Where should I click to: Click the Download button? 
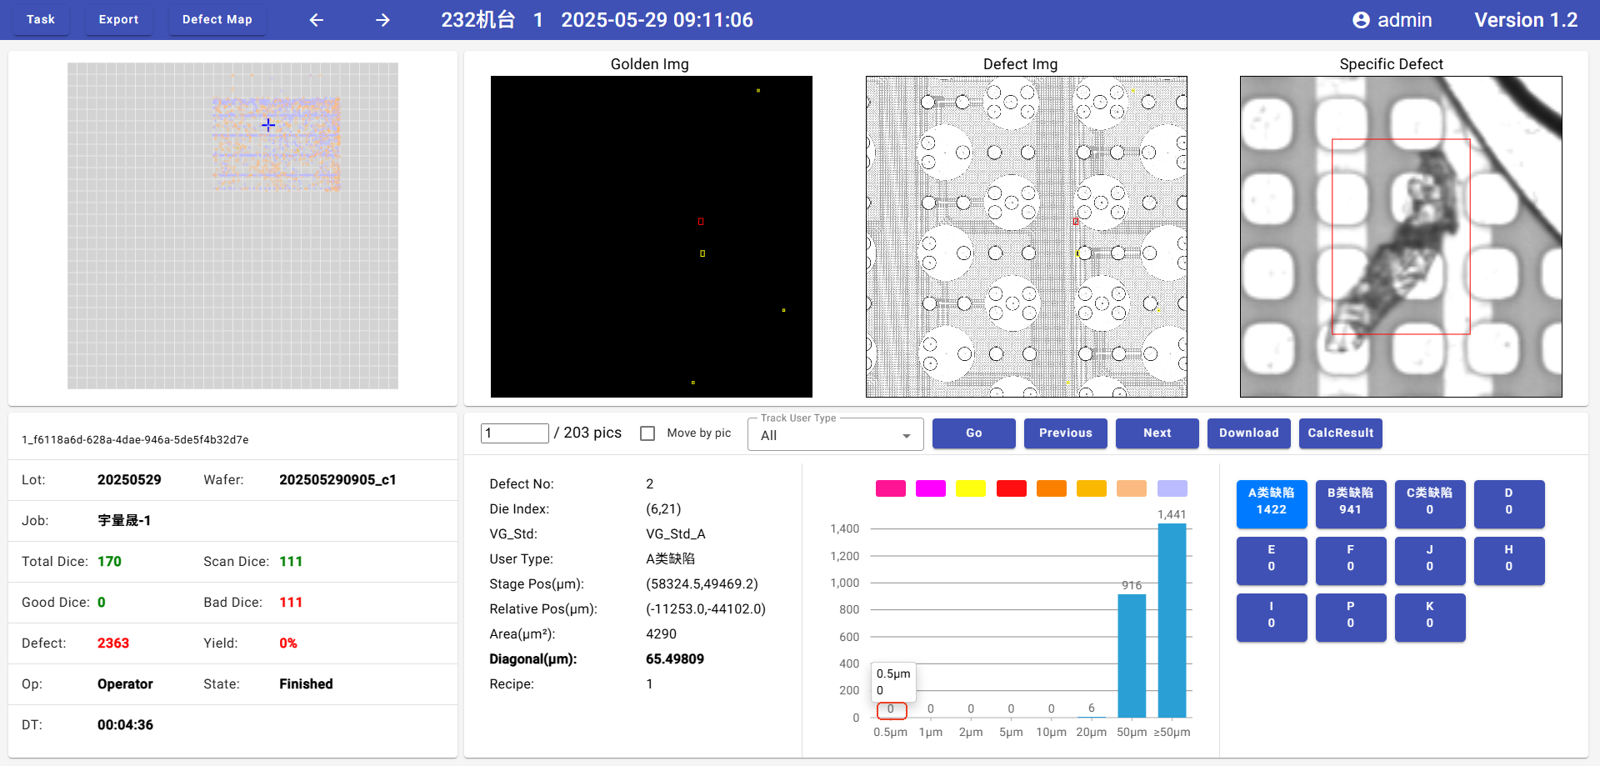coord(1248,433)
